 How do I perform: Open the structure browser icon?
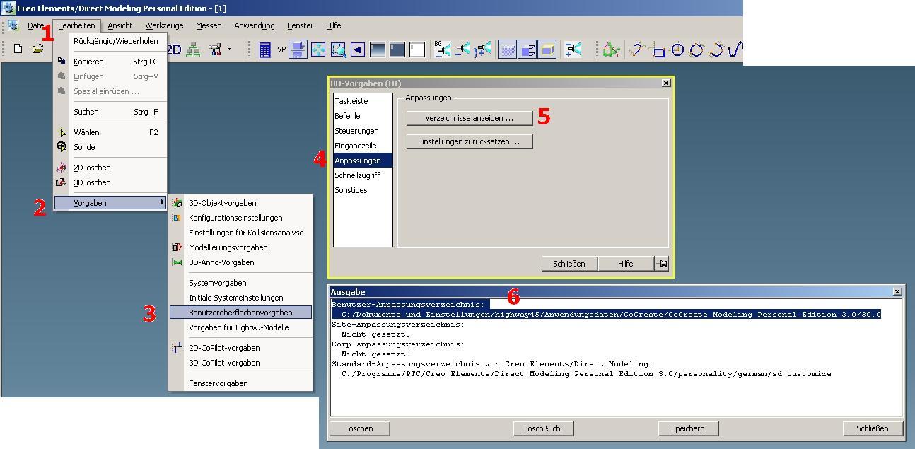pyautogui.click(x=193, y=49)
